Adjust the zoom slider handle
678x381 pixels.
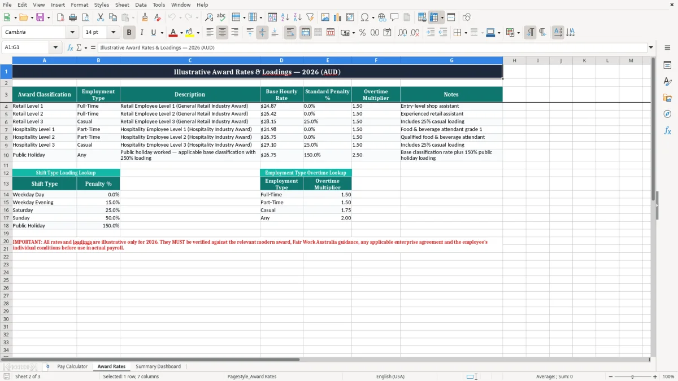click(633, 376)
